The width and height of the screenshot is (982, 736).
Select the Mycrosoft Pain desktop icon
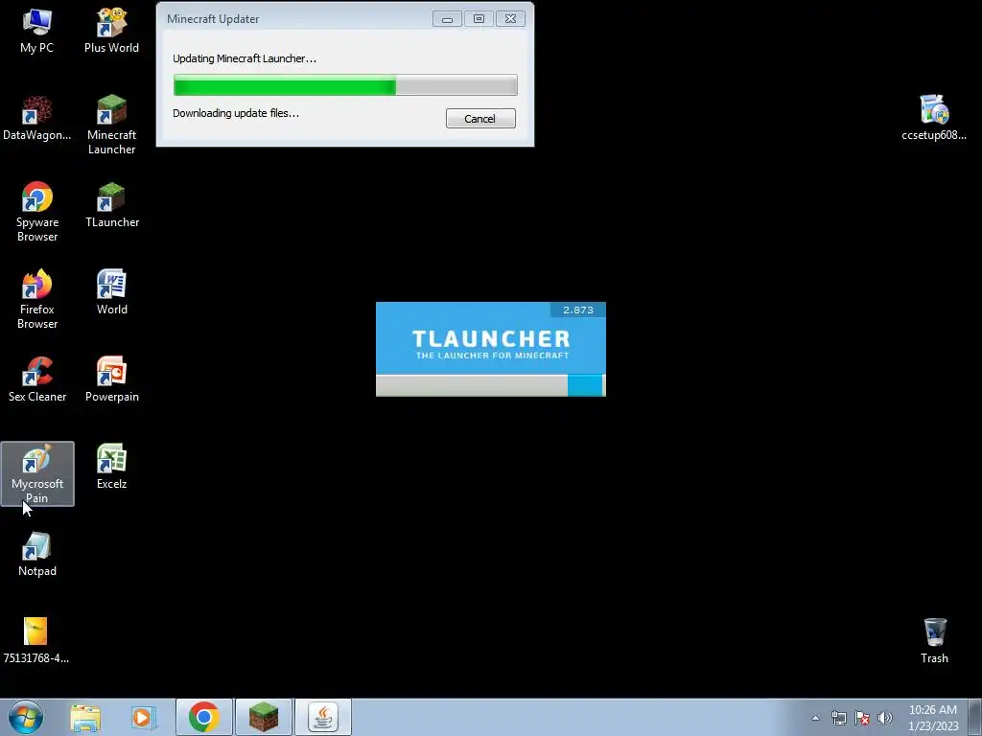pos(37,473)
